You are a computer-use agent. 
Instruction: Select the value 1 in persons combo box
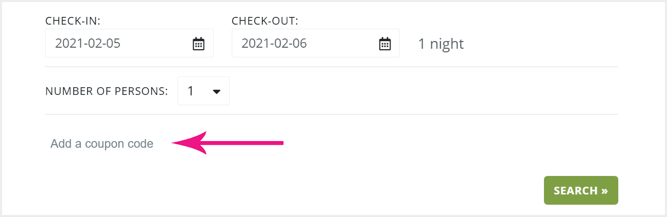pyautogui.click(x=191, y=91)
